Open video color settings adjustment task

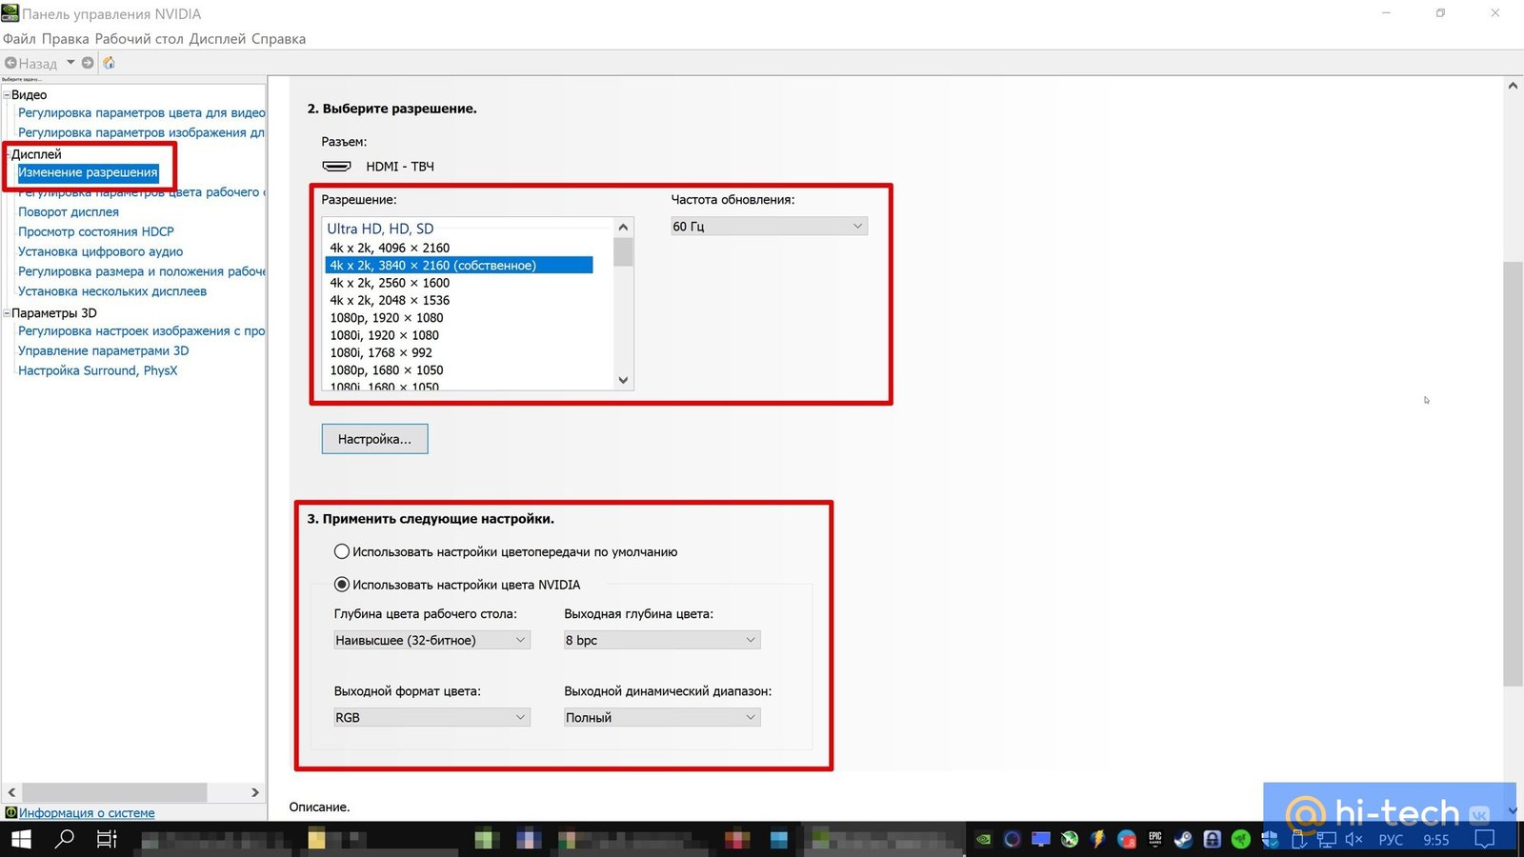click(142, 112)
